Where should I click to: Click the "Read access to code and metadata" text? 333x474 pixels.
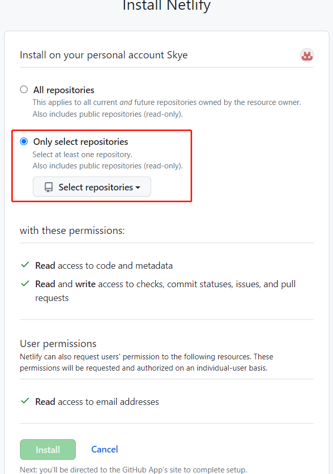point(104,266)
